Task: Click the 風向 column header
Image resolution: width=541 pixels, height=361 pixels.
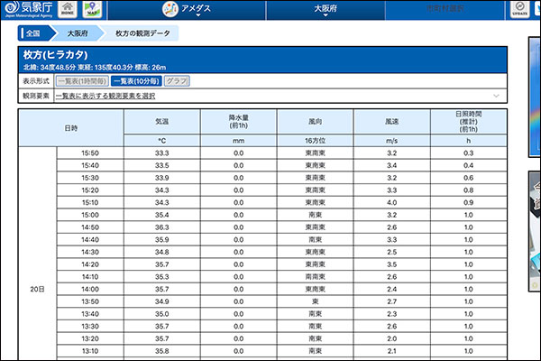Action: 316,122
